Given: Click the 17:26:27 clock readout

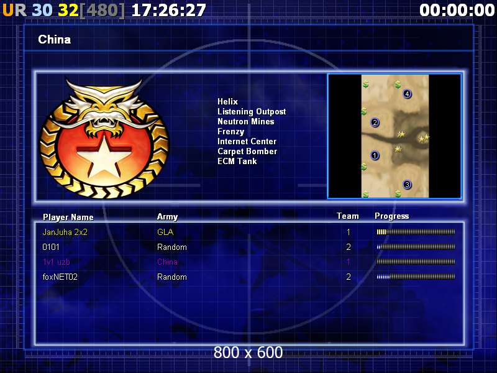Looking at the screenshot, I should 168,10.
